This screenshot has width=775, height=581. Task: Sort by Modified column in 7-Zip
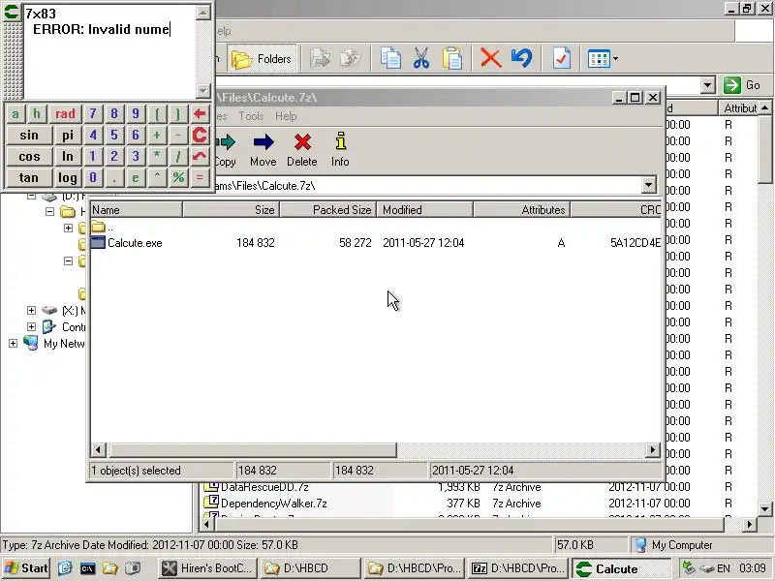(424, 210)
